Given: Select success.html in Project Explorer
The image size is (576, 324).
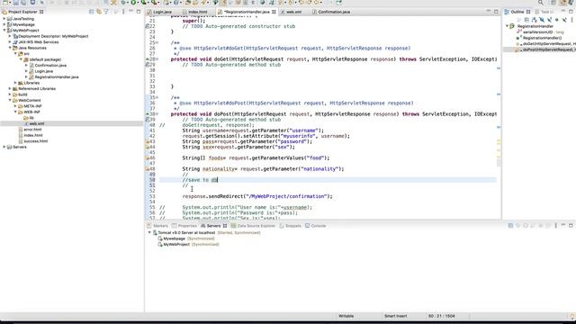Looking at the screenshot, I should [x=36, y=141].
